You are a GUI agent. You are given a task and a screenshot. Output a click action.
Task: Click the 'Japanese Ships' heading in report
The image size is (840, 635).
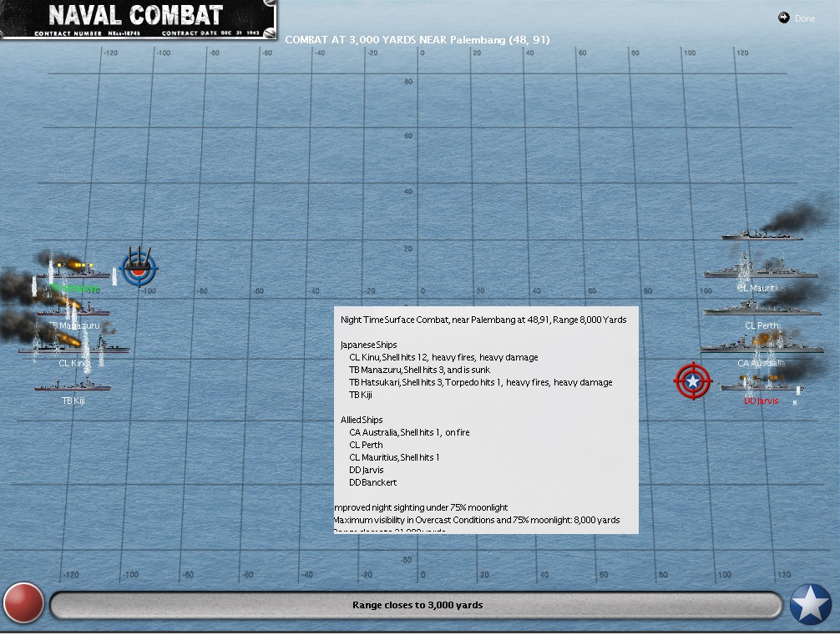coord(368,345)
